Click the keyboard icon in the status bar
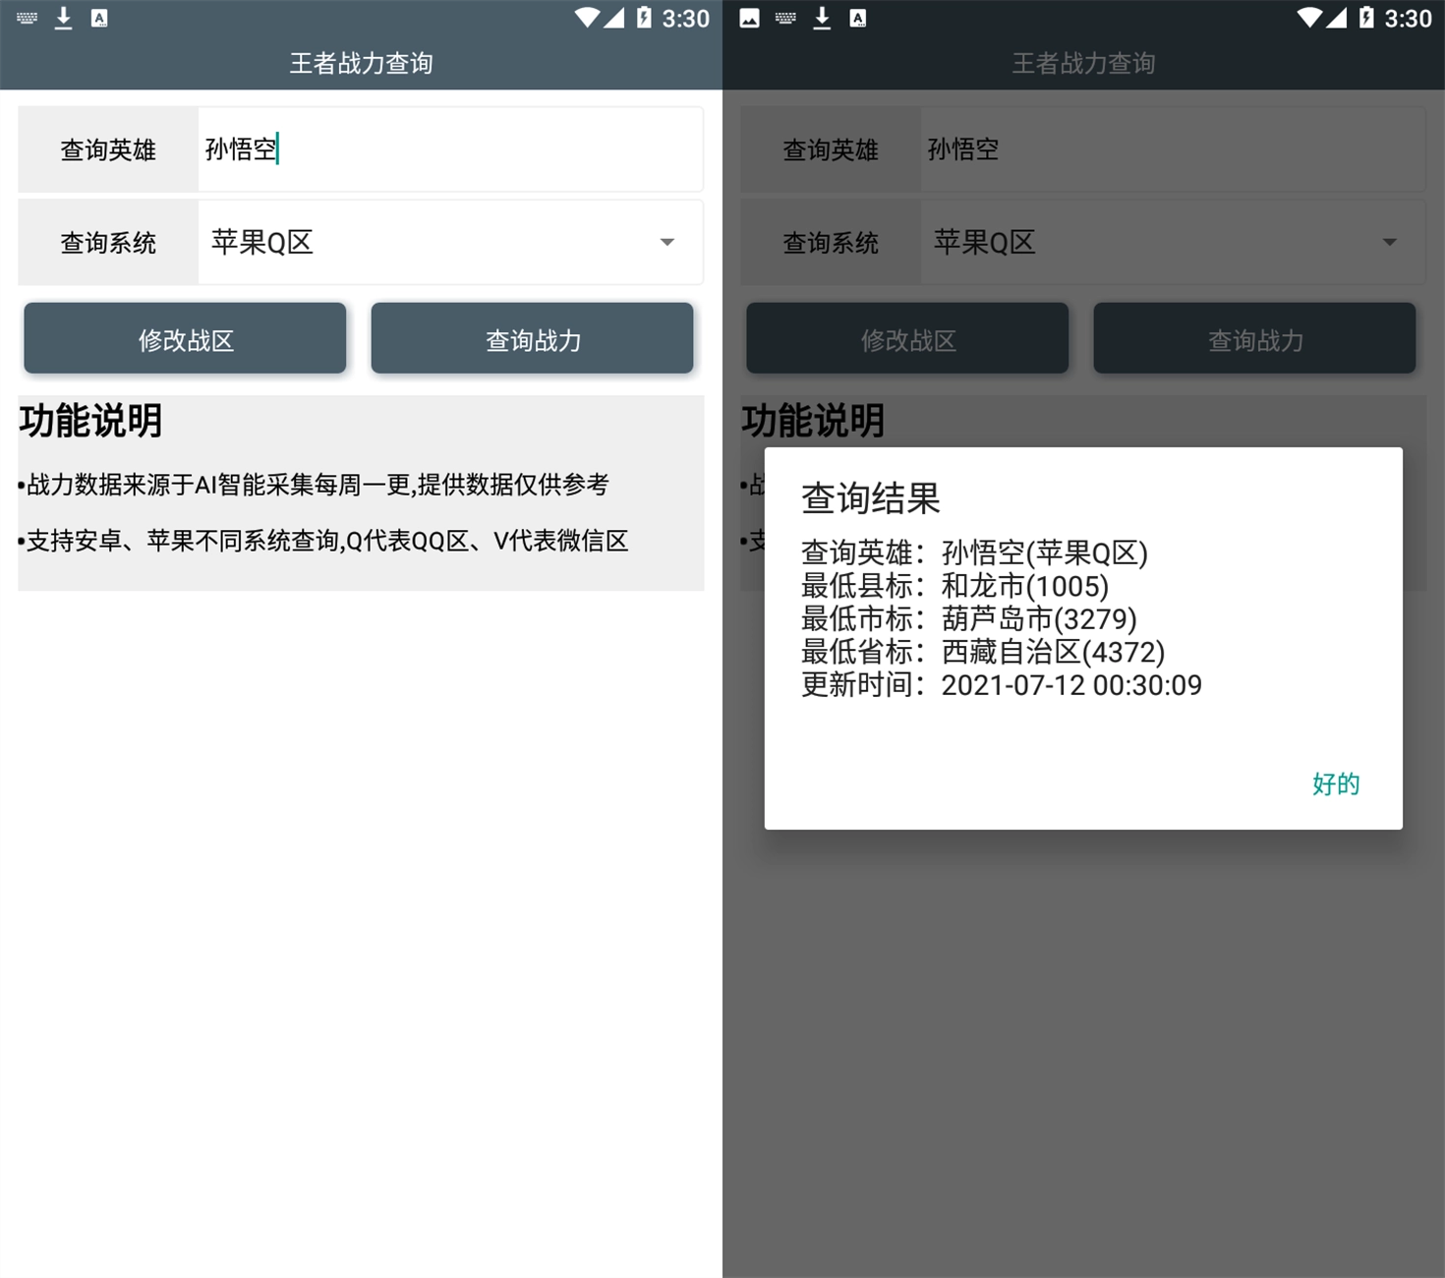This screenshot has width=1445, height=1278. (25, 18)
